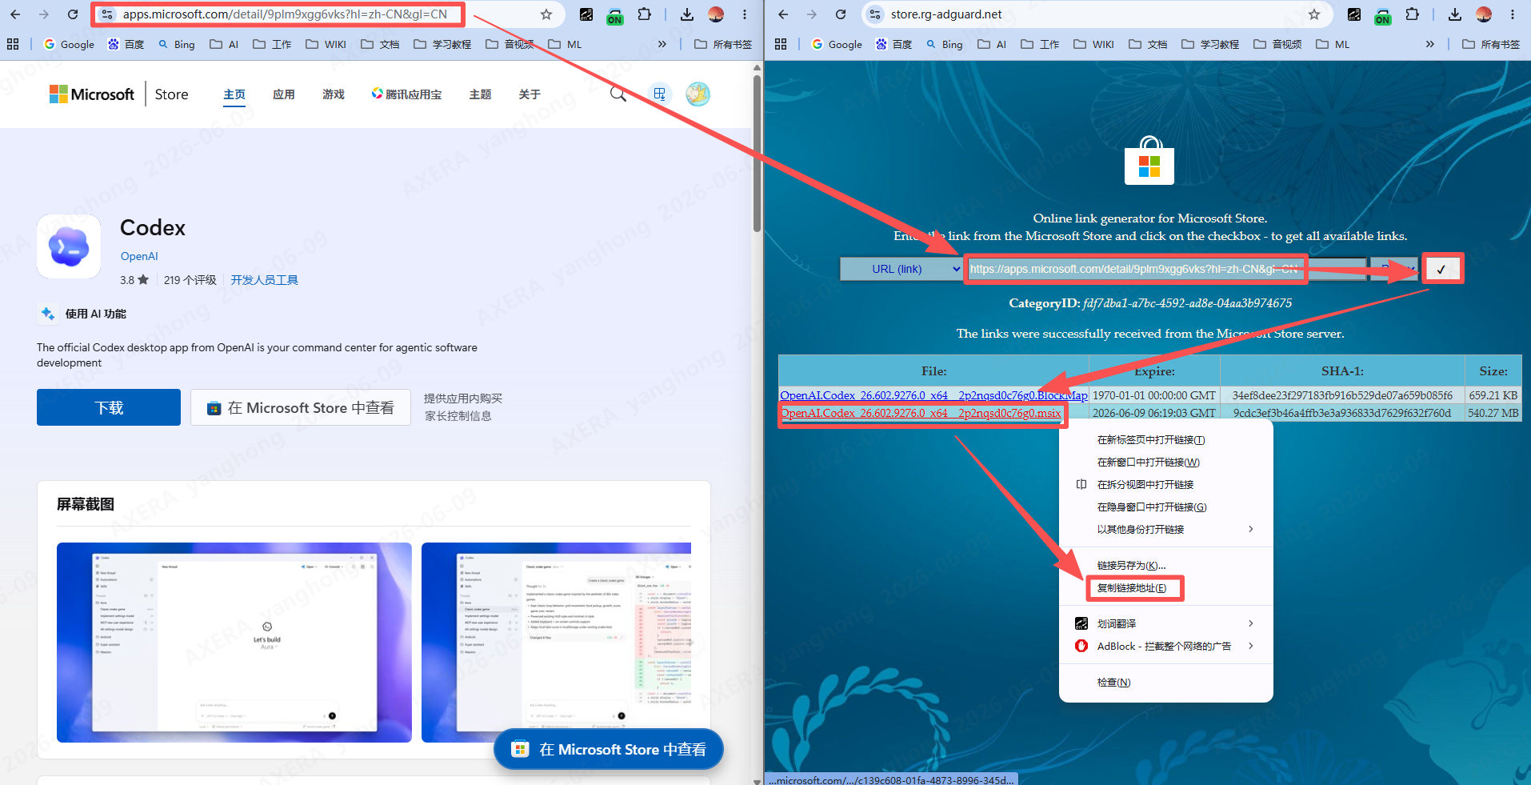The image size is (1531, 785).
Task: Expand hidden bookmarks chevron in left browser
Action: (662, 44)
